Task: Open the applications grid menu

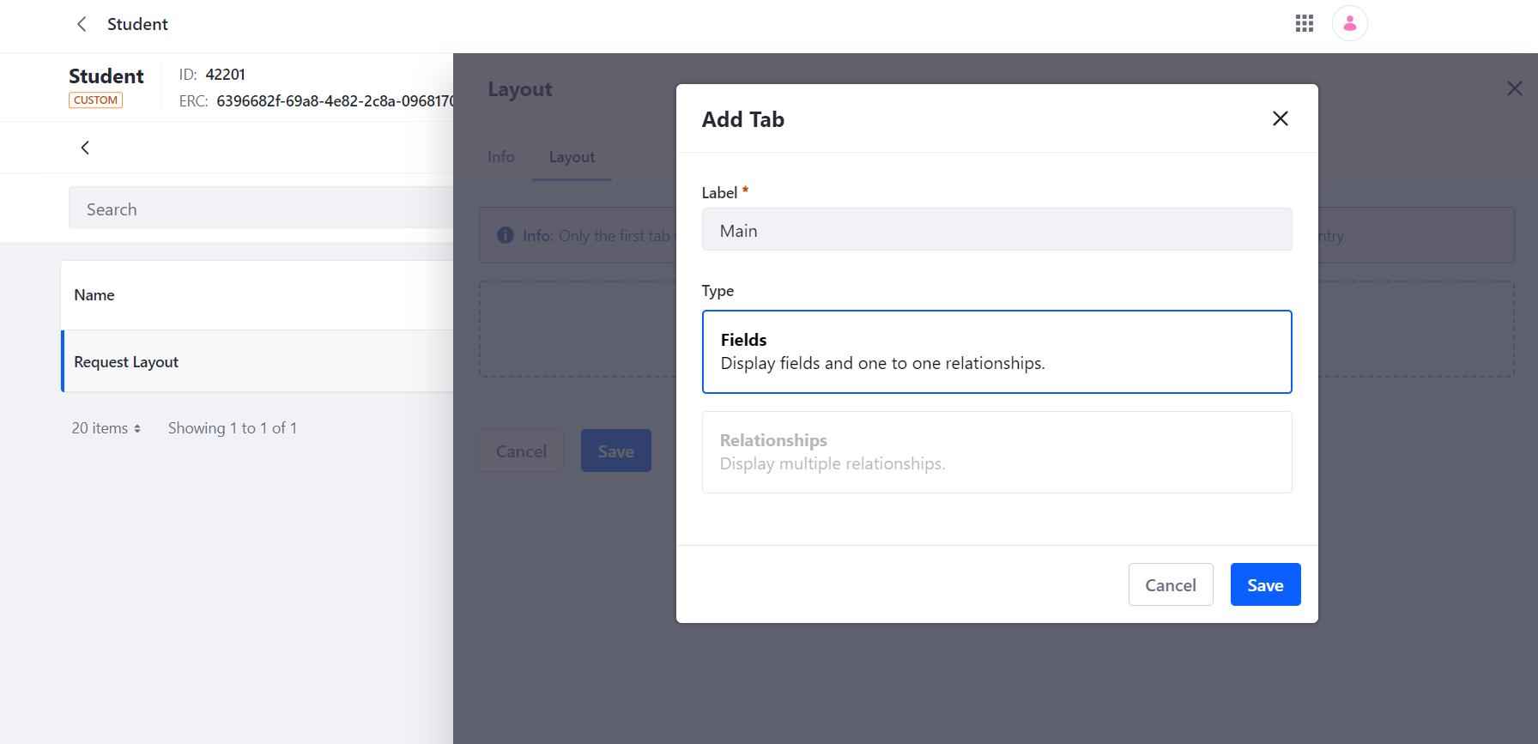Action: click(x=1304, y=23)
